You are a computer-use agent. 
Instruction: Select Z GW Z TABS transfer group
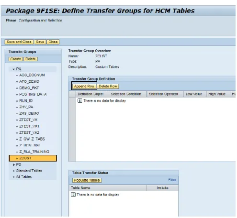pyautogui.click(x=32, y=139)
